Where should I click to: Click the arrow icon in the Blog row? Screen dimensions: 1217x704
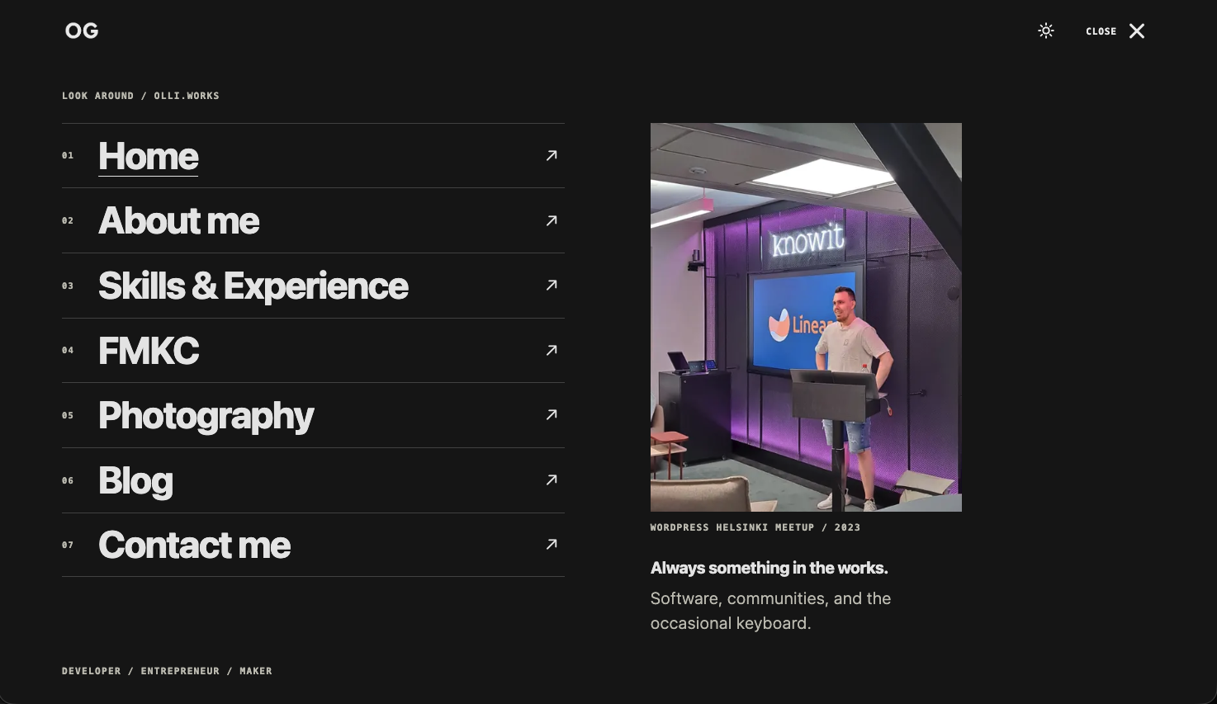click(552, 480)
